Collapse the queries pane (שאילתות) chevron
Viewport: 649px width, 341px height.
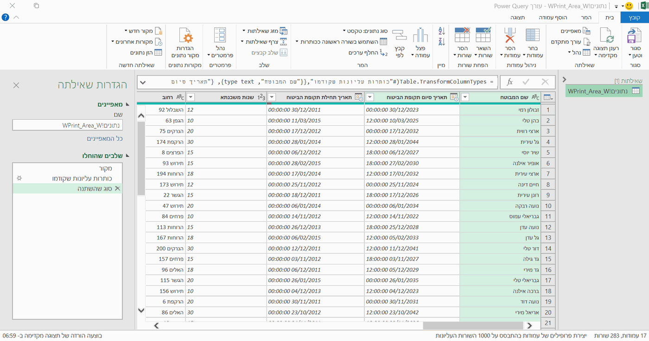point(564,79)
